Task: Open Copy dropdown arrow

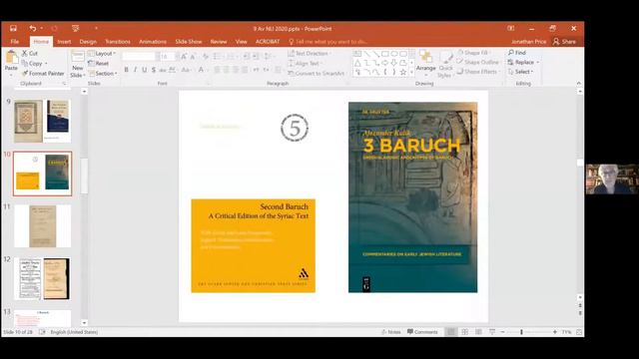Action: click(x=46, y=64)
